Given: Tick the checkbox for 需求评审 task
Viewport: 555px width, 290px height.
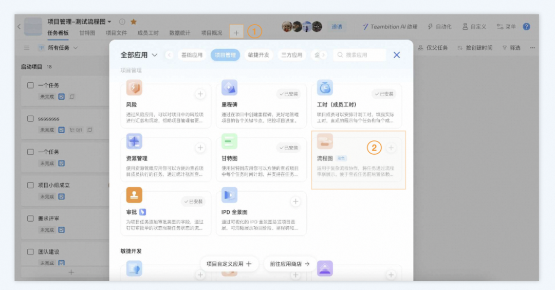Looking at the screenshot, I should pyautogui.click(x=31, y=219).
